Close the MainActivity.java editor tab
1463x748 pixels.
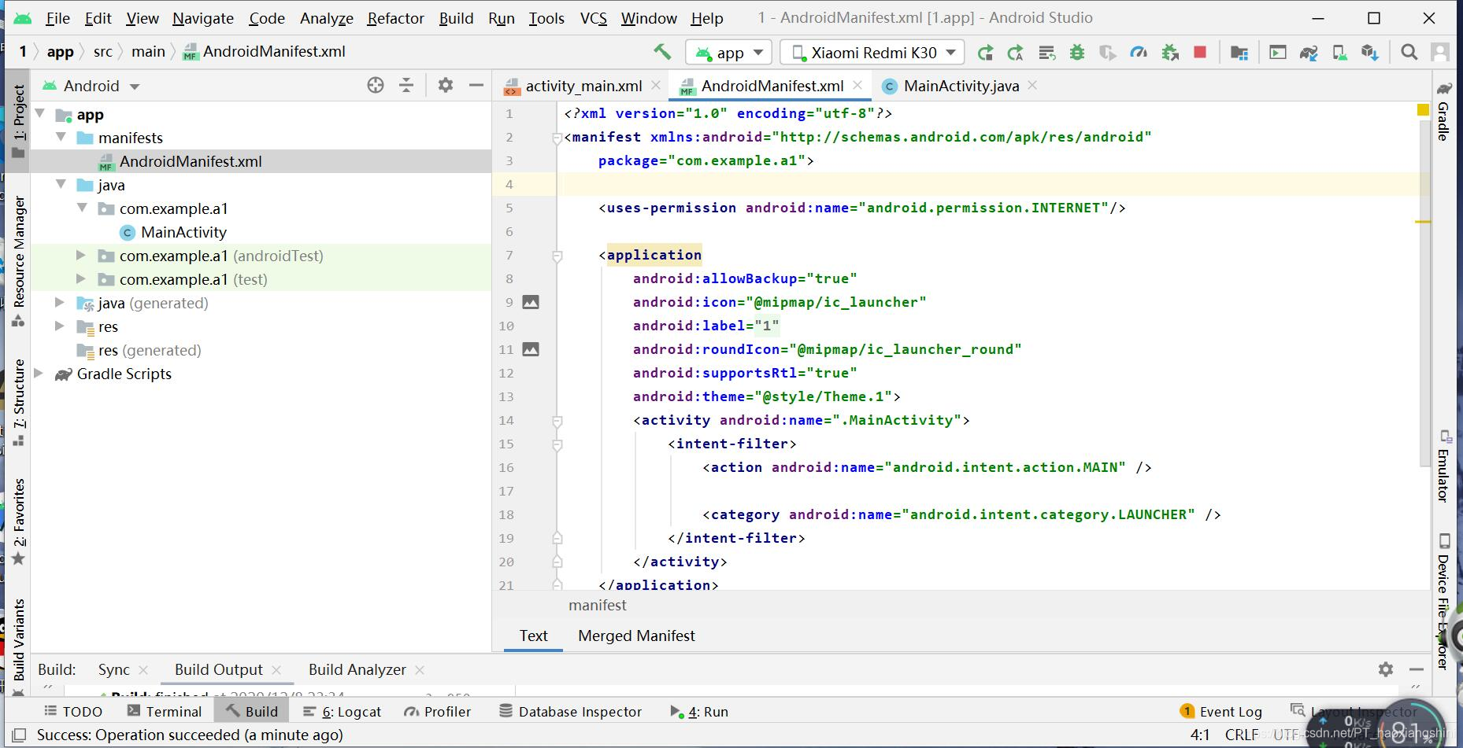1032,85
